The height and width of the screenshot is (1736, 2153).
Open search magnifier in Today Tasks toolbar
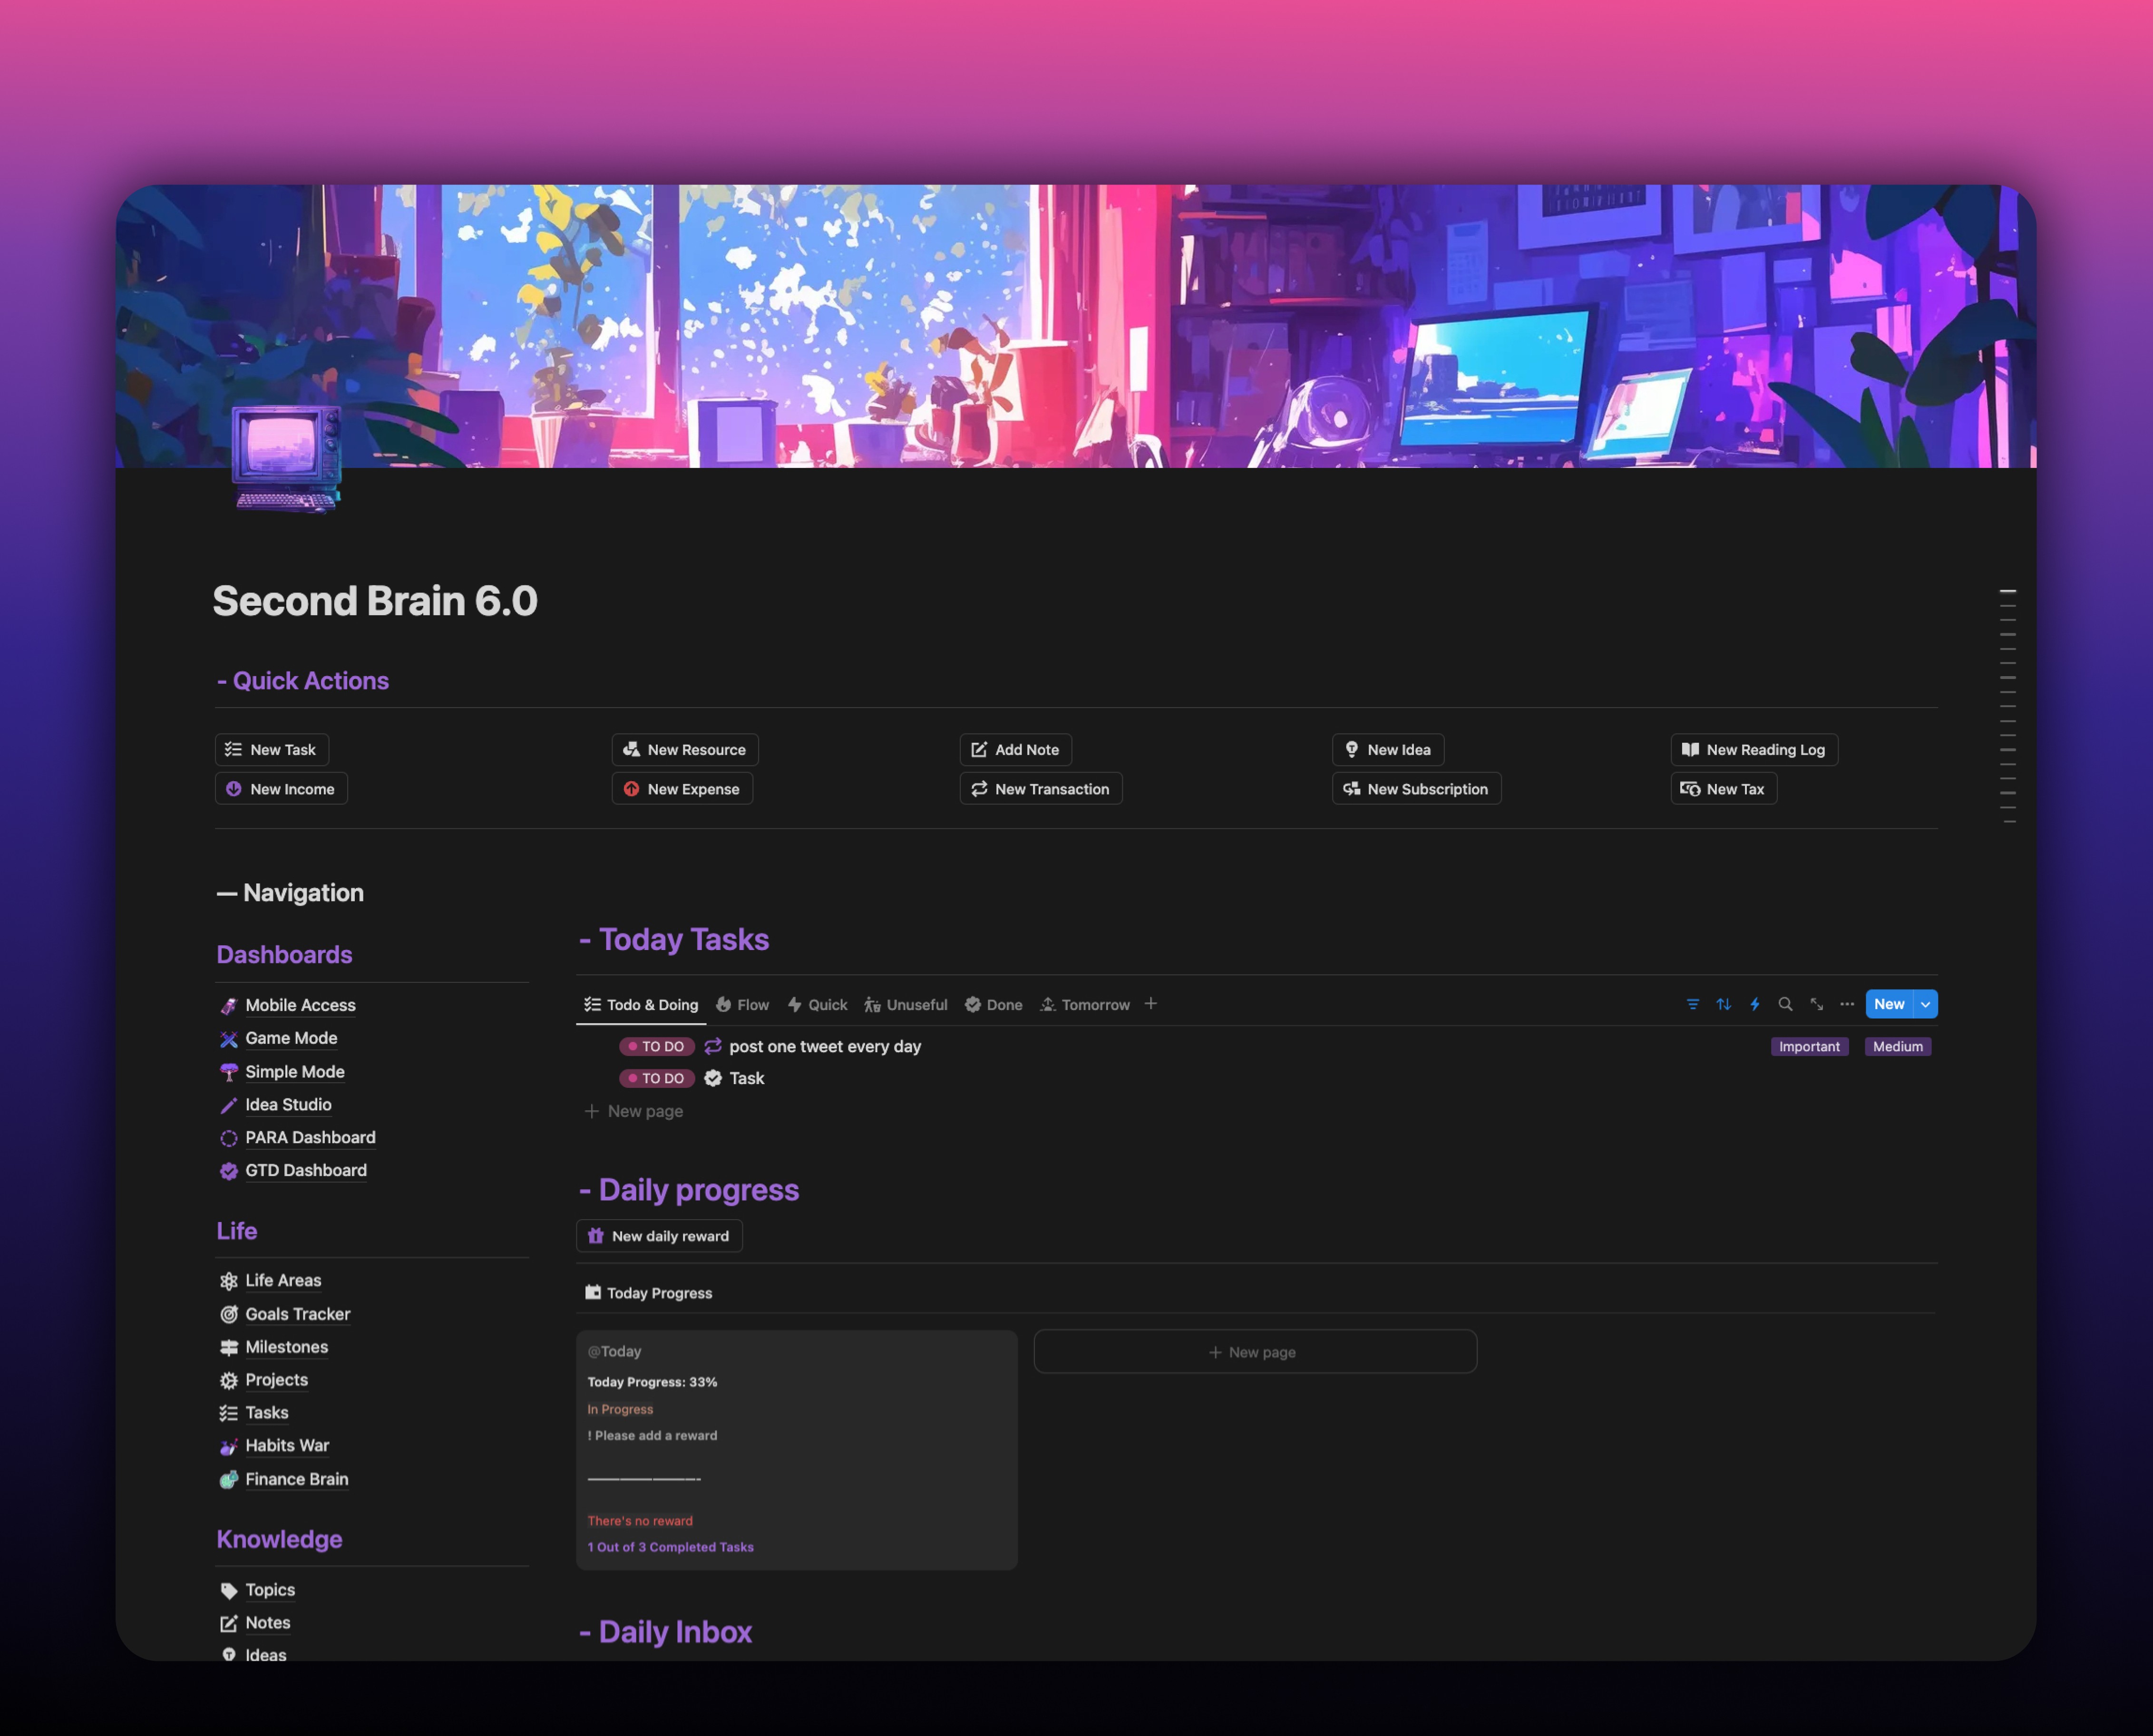click(1785, 1004)
